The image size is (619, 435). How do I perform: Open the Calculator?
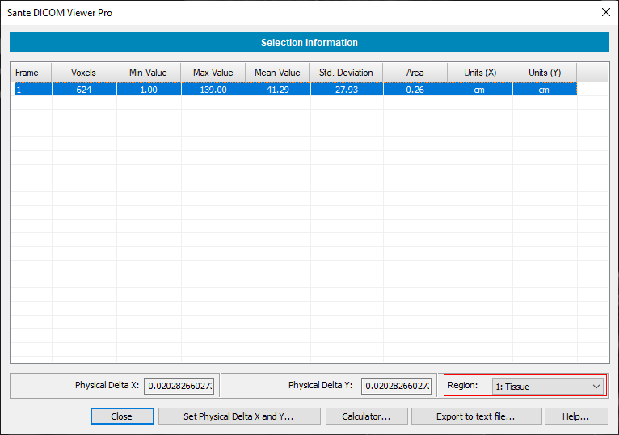(366, 416)
